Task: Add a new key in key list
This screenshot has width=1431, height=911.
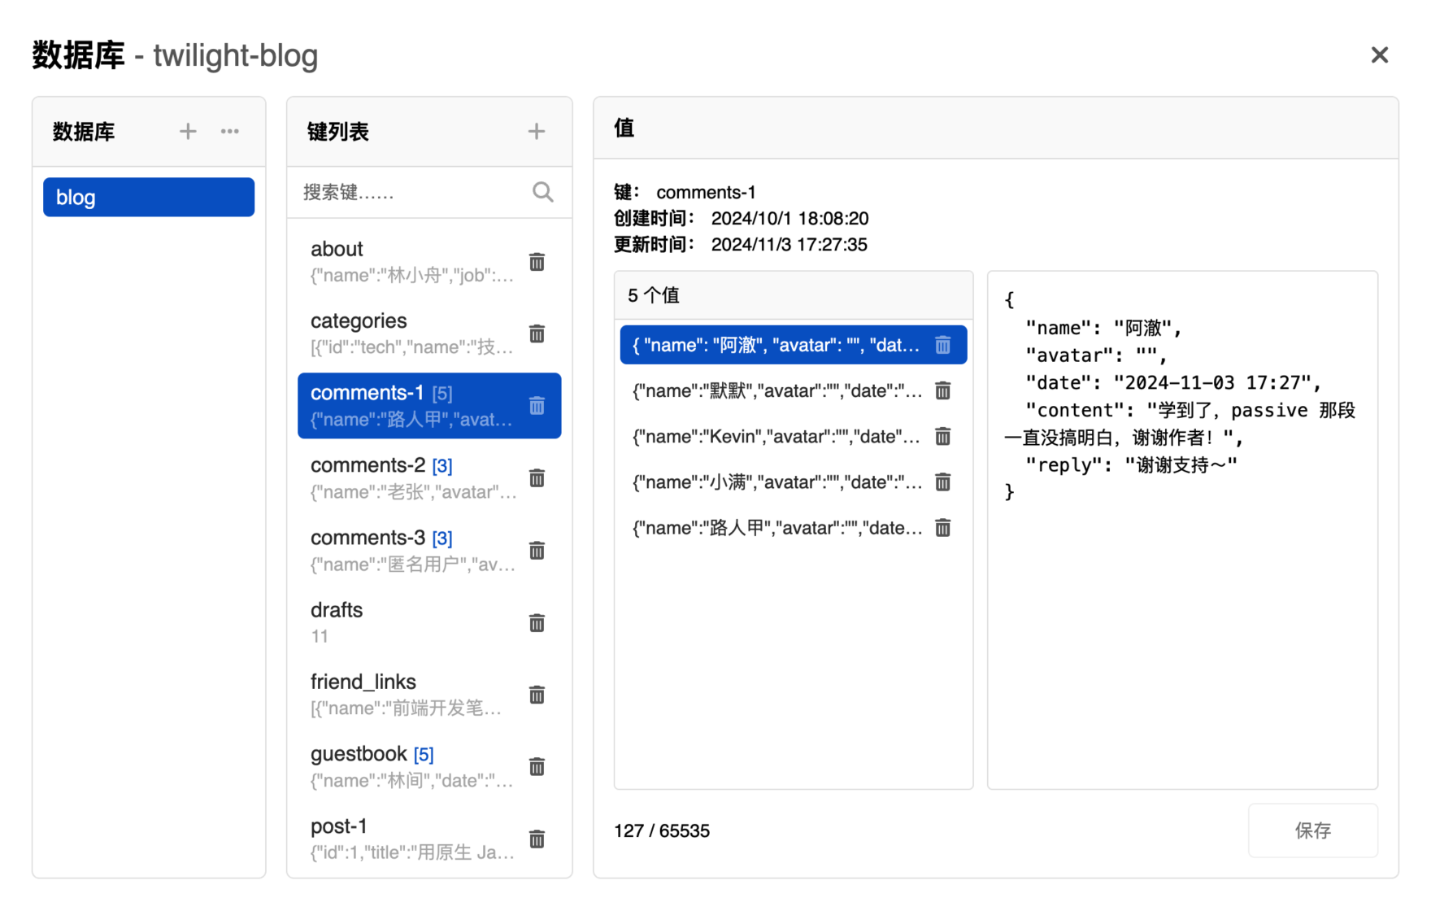Action: tap(537, 131)
